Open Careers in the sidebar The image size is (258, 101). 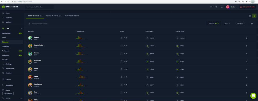pos(8,80)
